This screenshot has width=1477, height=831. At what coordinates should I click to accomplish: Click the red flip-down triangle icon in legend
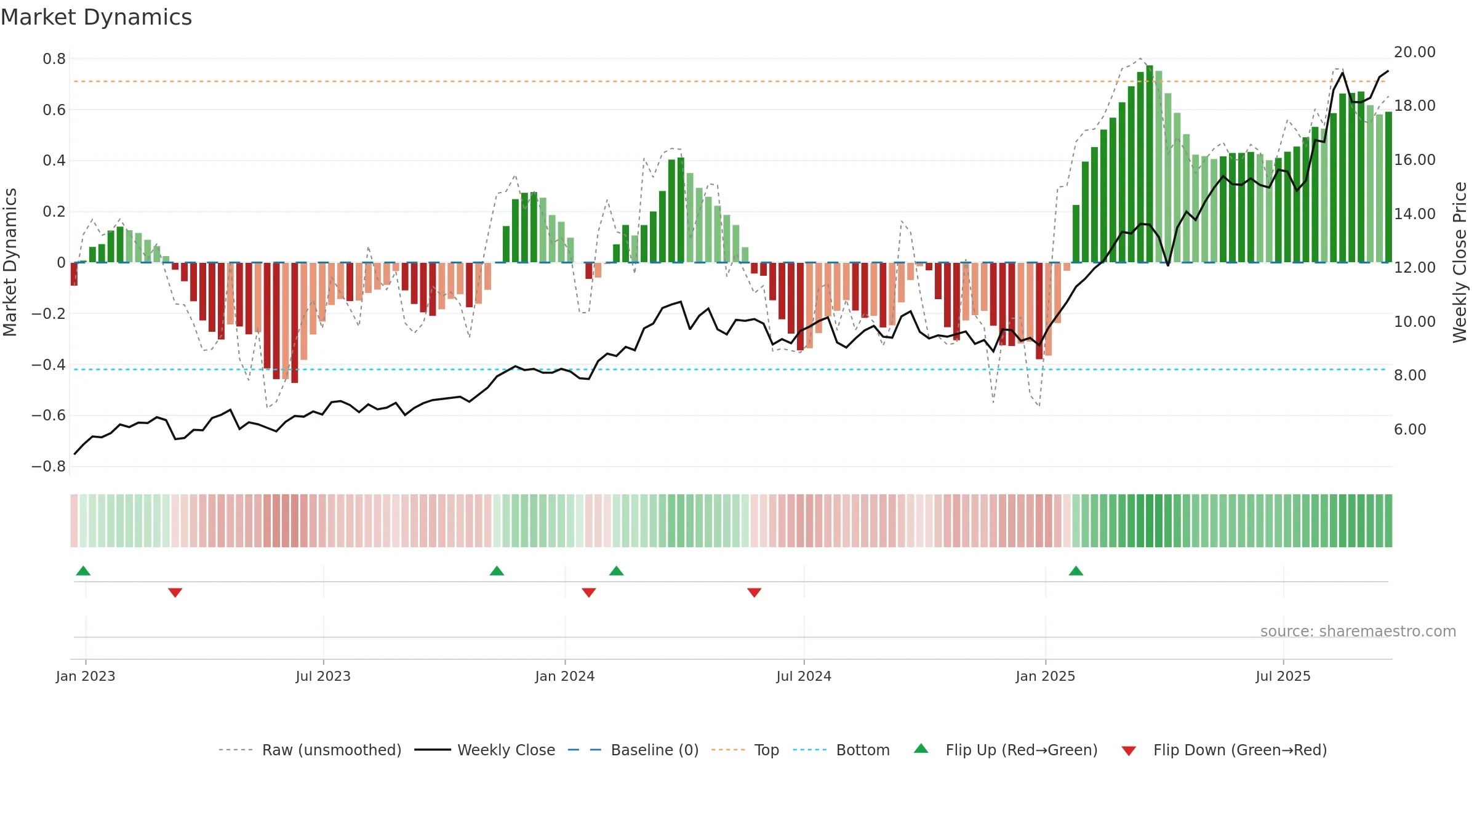1129,751
